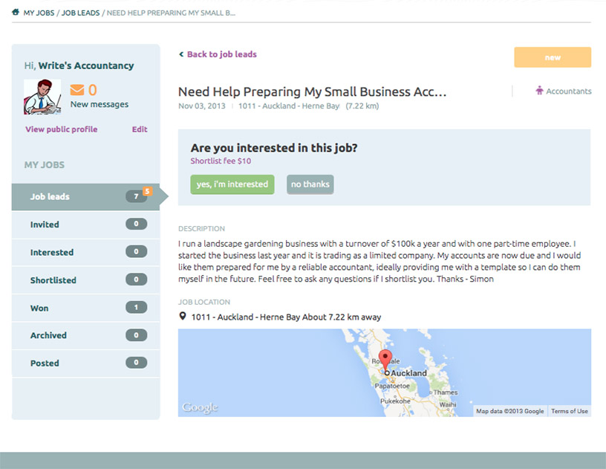Click the job location marker icon
606x469 pixels.
pos(183,317)
